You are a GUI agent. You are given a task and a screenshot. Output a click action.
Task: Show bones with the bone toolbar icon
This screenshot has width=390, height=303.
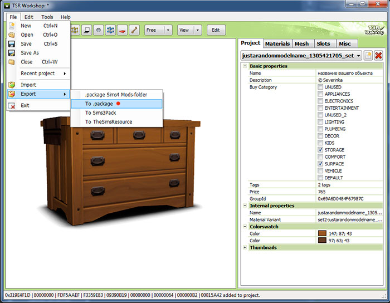(x=134, y=30)
